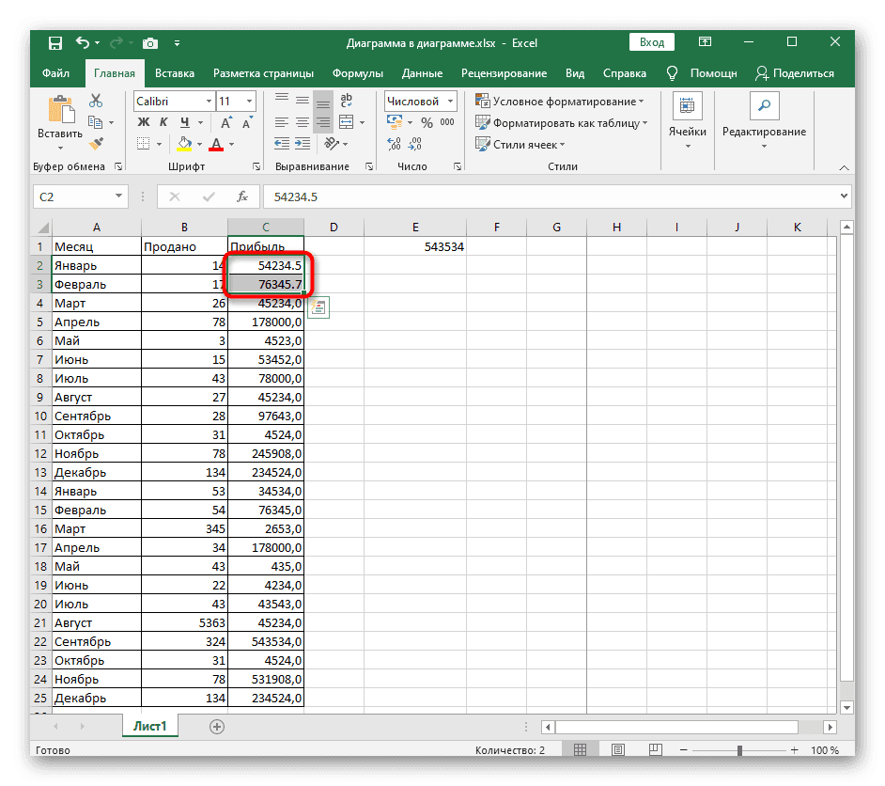
Task: Toggle right text alignment
Action: click(x=322, y=122)
